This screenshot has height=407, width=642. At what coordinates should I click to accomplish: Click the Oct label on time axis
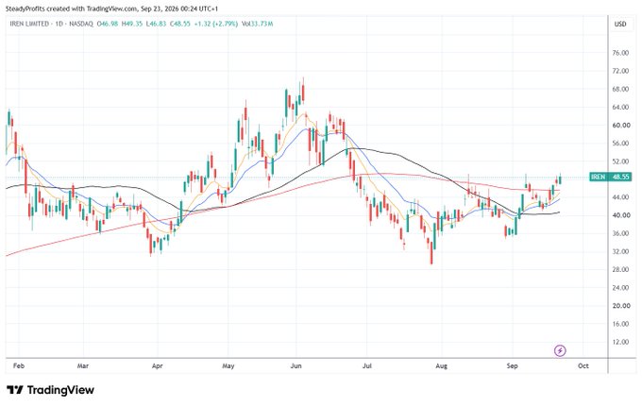[583, 365]
